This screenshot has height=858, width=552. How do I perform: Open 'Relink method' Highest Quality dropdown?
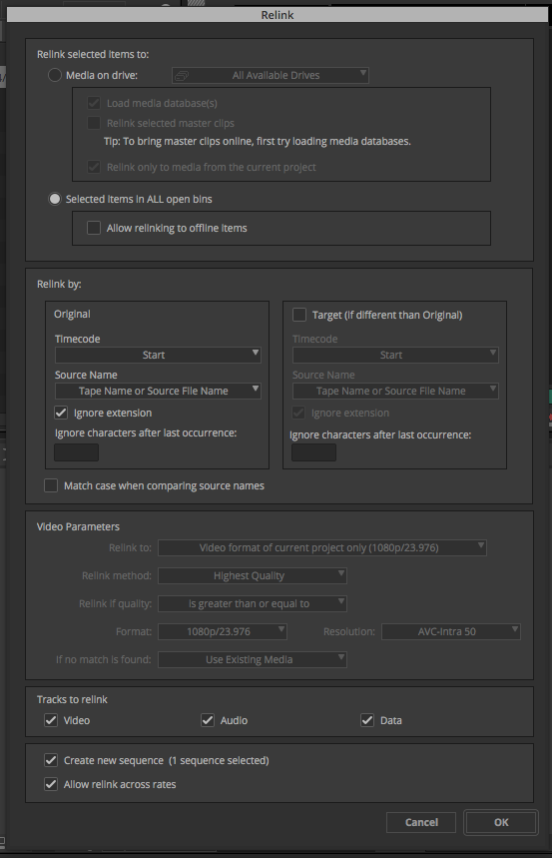coord(253,575)
